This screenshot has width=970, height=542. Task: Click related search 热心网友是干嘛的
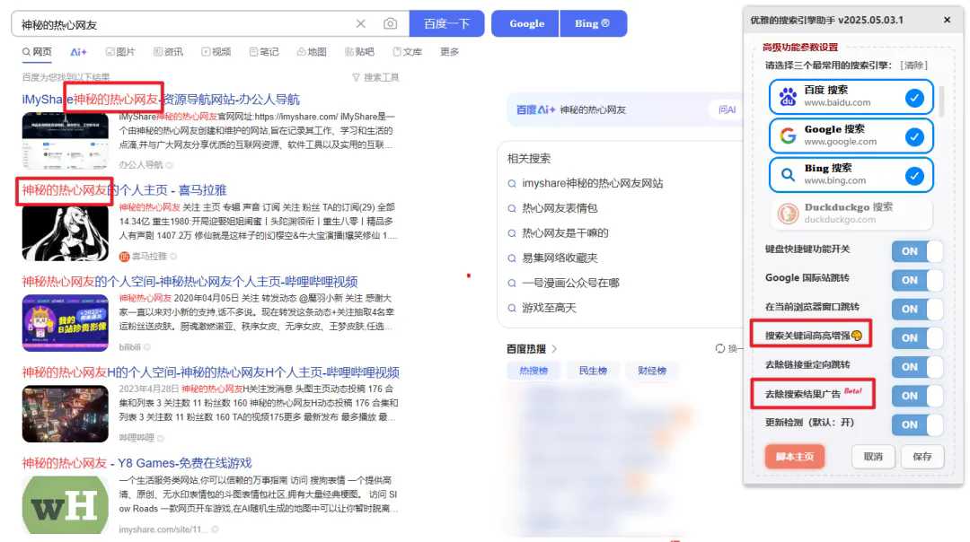565,233
